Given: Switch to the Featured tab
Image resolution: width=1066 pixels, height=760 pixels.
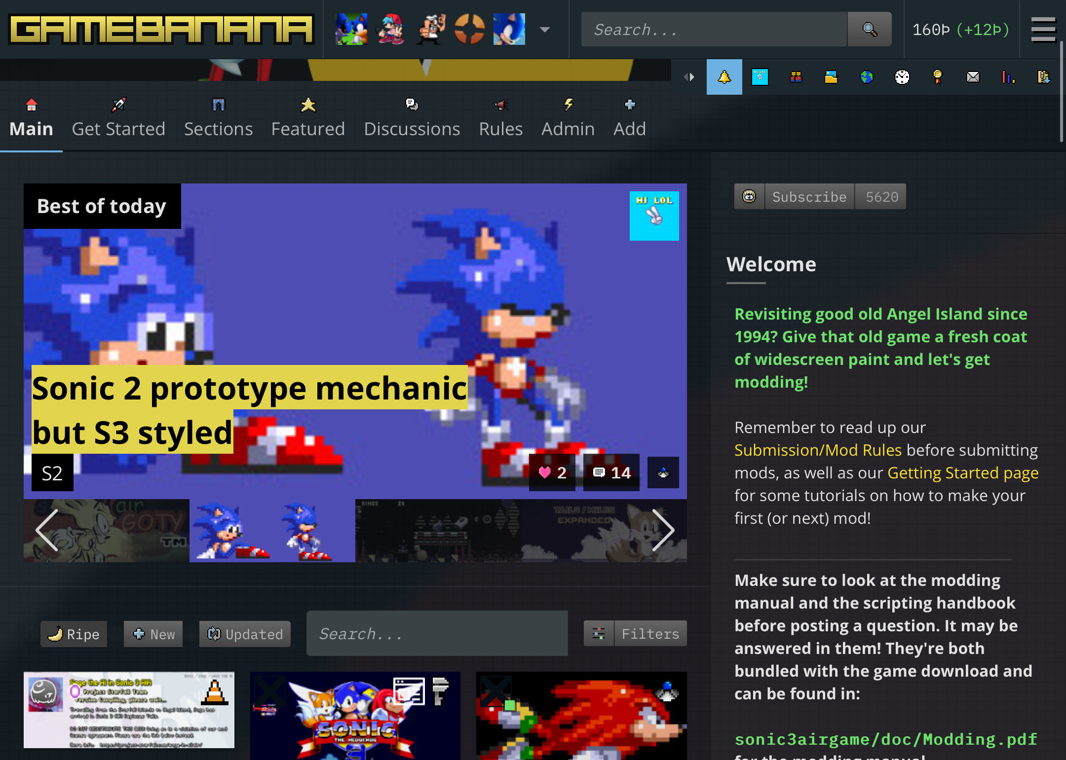Looking at the screenshot, I should pyautogui.click(x=307, y=118).
